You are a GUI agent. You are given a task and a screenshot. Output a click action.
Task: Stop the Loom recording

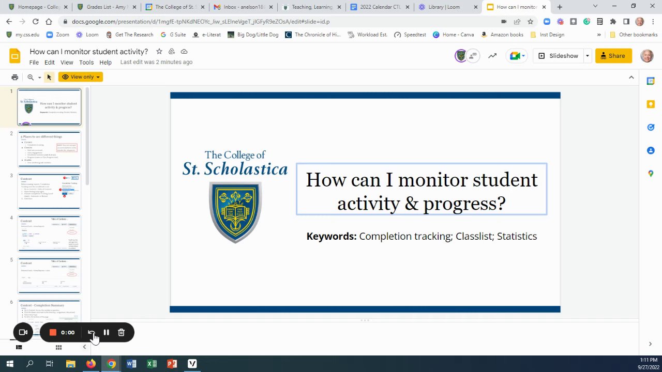[x=53, y=332]
